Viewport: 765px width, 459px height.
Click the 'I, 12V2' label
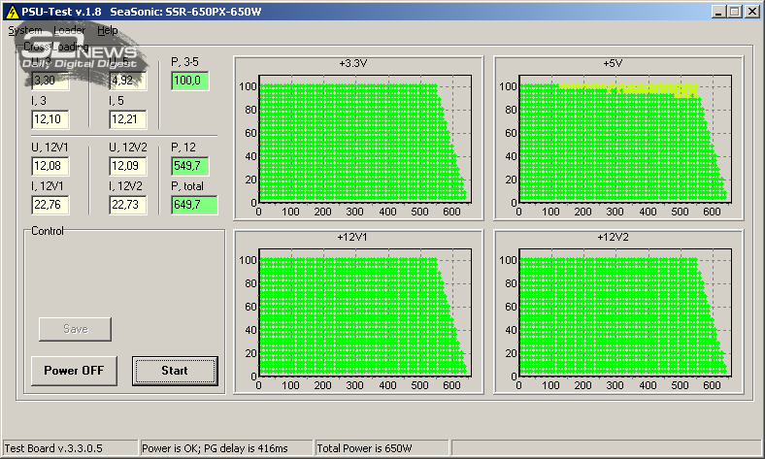[125, 186]
